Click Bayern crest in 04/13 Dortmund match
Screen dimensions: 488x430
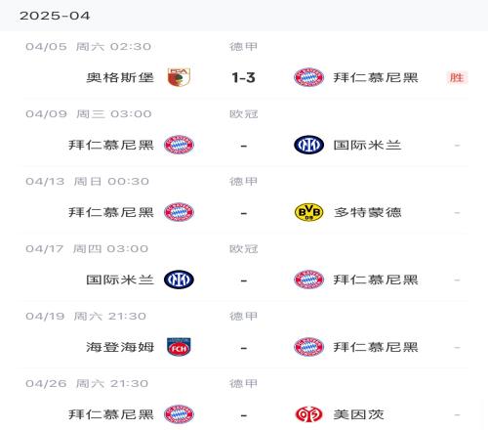179,212
